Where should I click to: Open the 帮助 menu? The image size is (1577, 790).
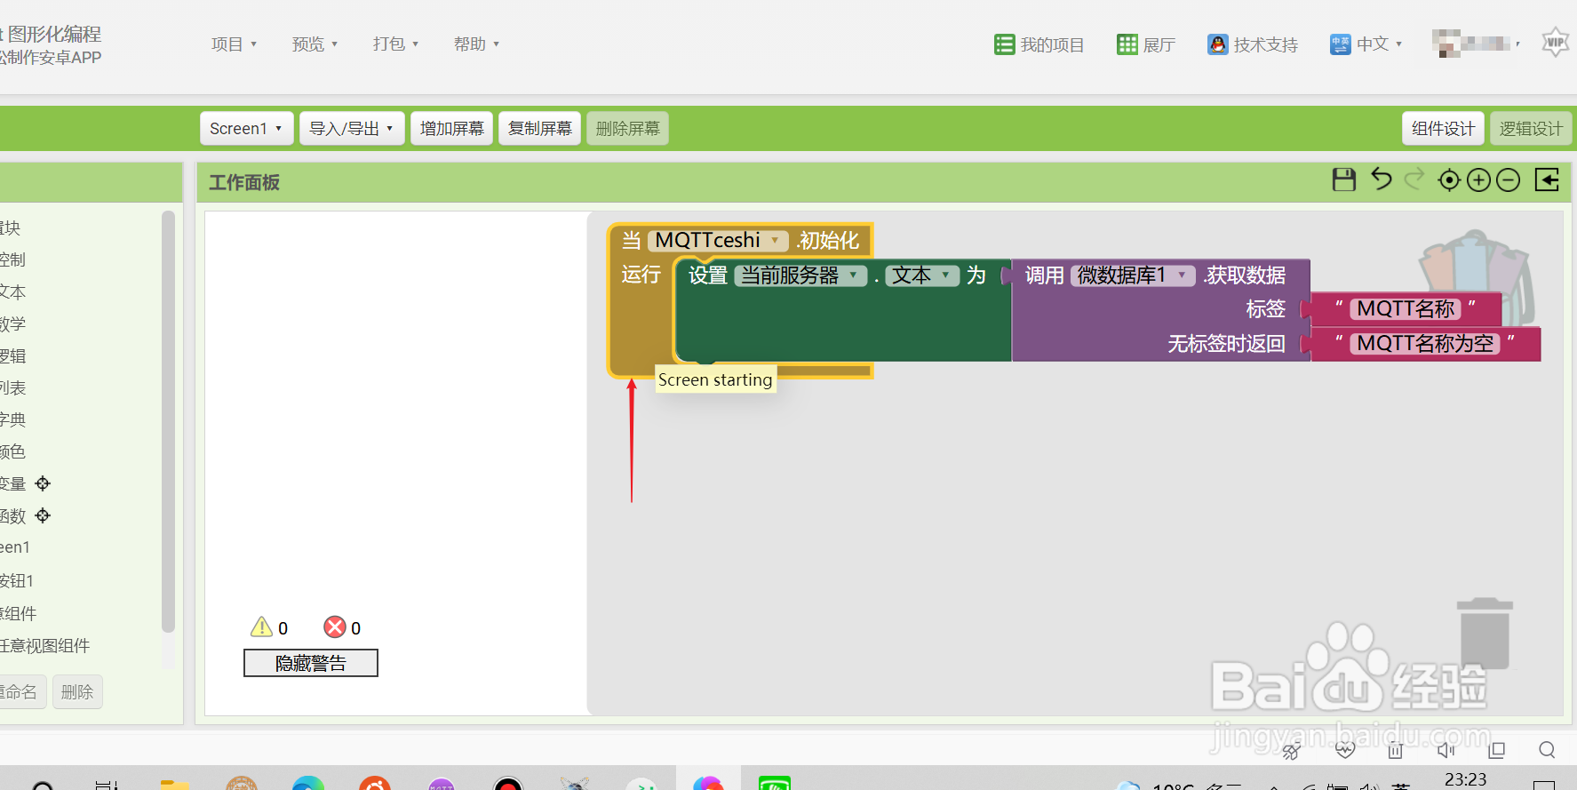coord(476,44)
